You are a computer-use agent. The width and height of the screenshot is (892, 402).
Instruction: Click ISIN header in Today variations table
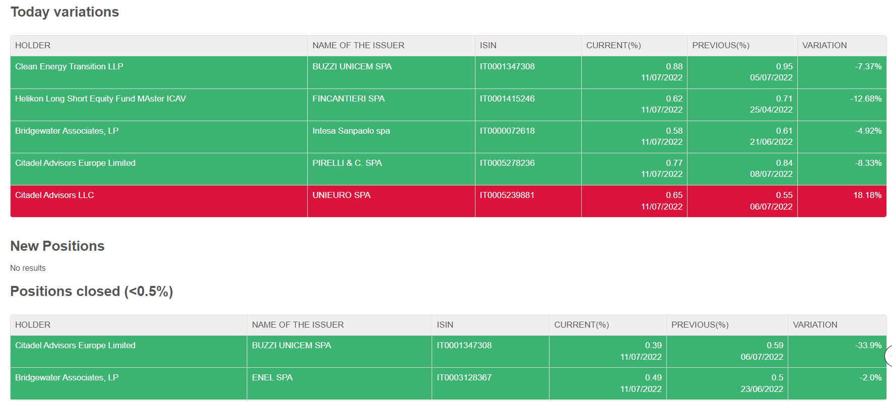pos(488,45)
